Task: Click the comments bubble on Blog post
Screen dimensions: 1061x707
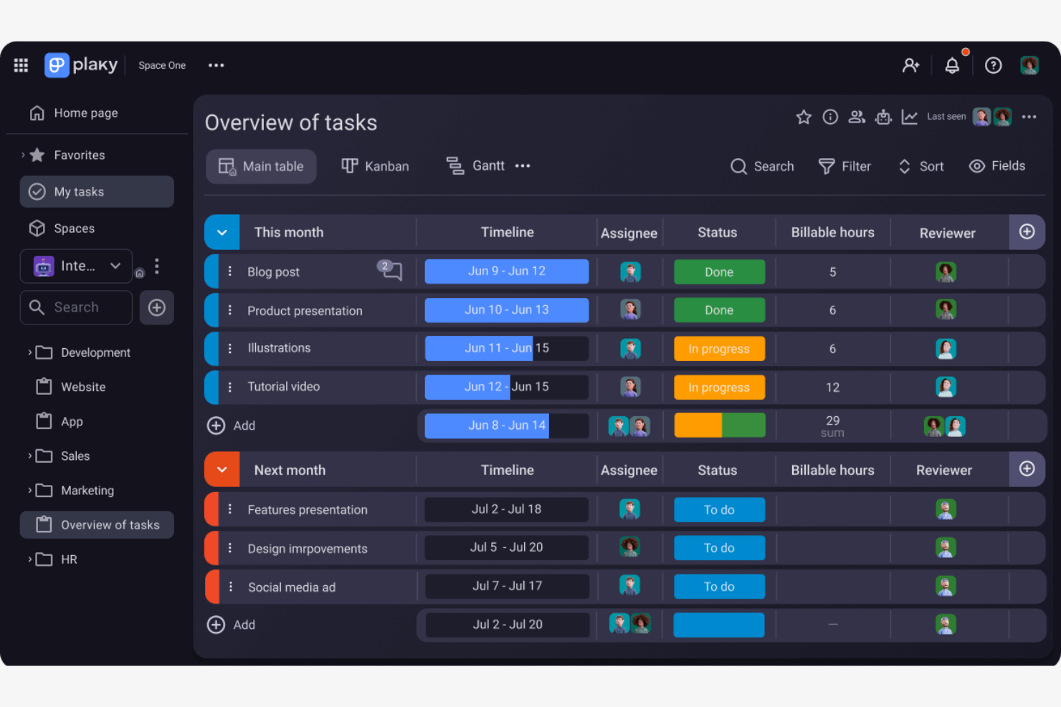Action: pos(391,271)
